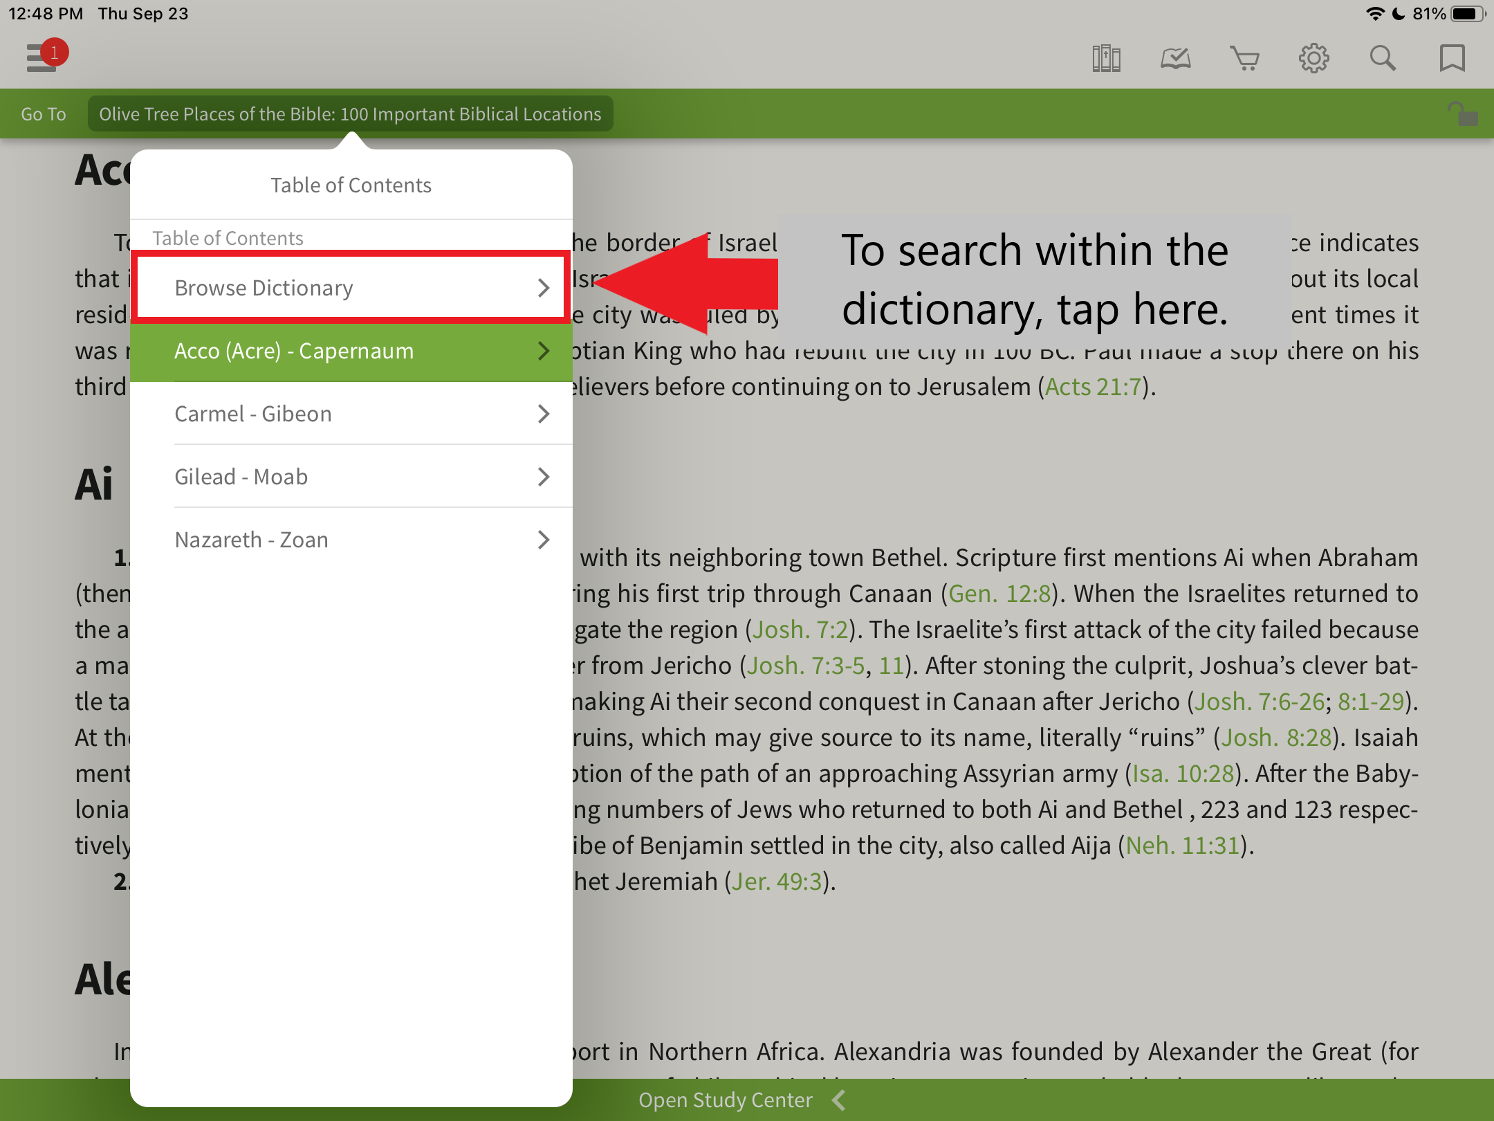
Task: Open the Josh. 7:3-5 reference
Action: (806, 666)
